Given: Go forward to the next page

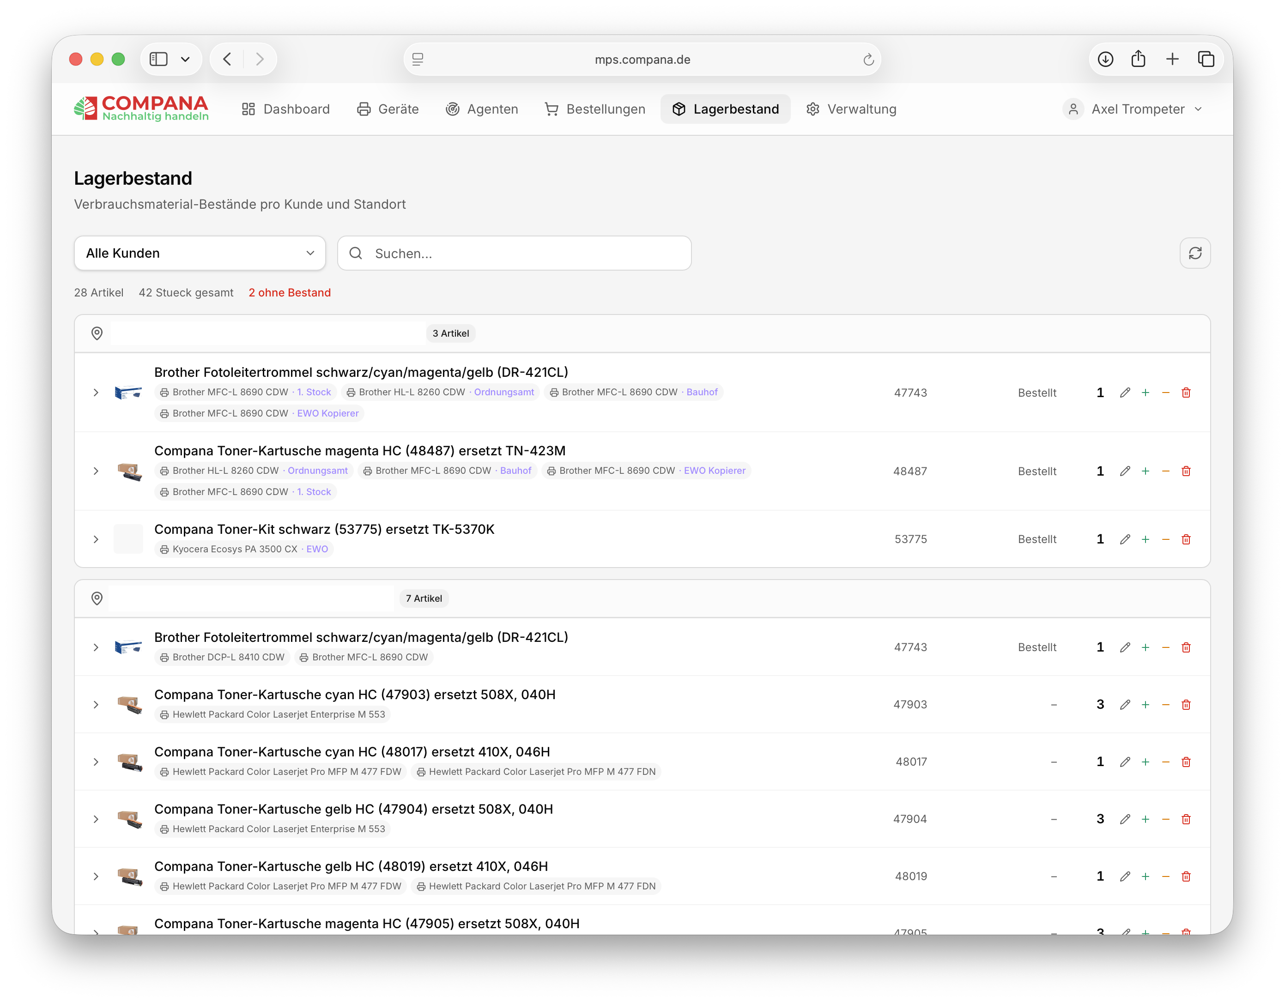Looking at the screenshot, I should pyautogui.click(x=260, y=60).
